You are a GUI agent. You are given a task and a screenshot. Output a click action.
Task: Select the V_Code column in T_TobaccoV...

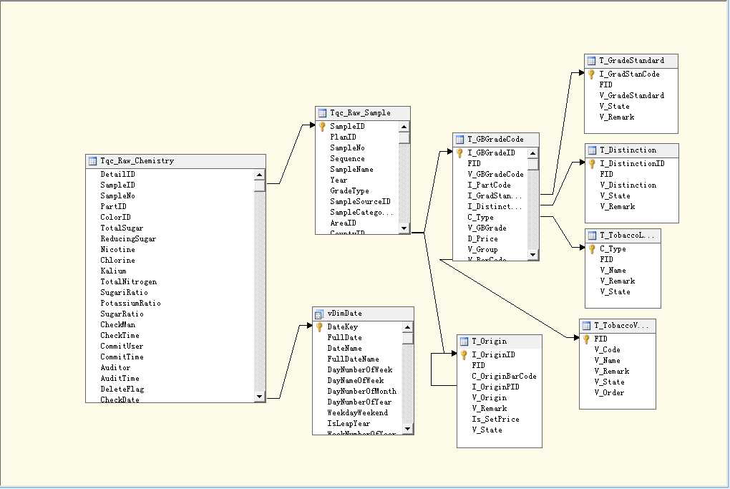click(607, 350)
